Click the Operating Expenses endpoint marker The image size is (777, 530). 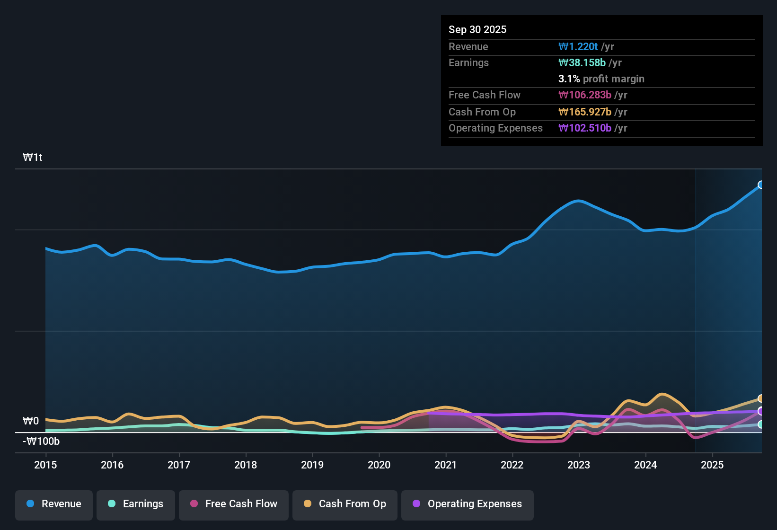click(x=761, y=412)
